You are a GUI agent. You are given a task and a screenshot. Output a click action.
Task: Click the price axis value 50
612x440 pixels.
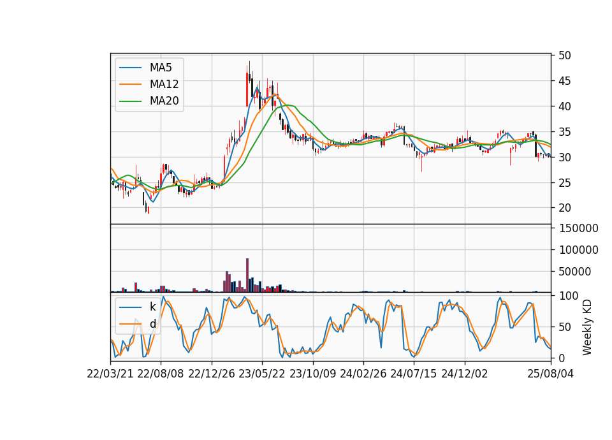pyautogui.click(x=564, y=55)
